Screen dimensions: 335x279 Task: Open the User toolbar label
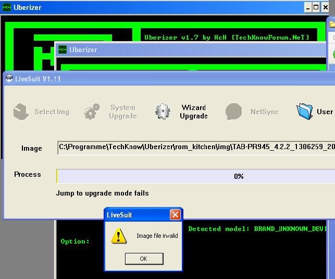[x=325, y=112]
